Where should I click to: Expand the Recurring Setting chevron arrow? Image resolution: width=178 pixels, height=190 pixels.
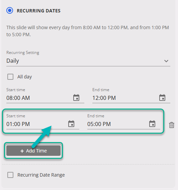click(x=166, y=61)
